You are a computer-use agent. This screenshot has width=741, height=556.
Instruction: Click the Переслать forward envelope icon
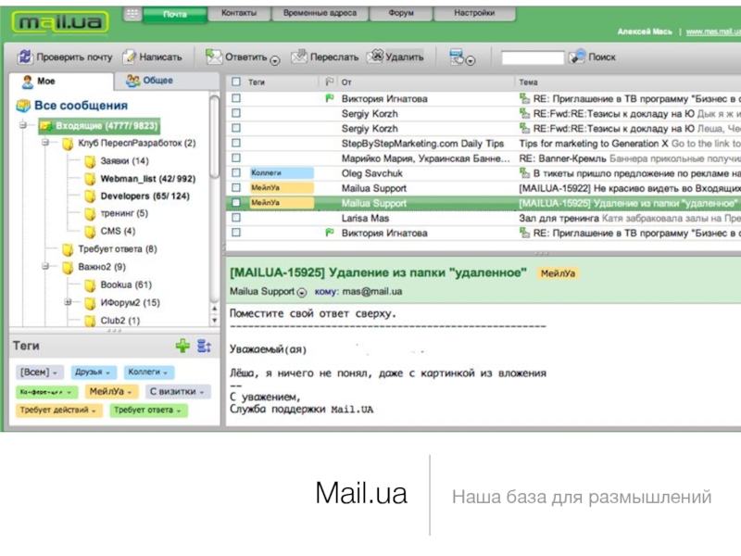(299, 57)
